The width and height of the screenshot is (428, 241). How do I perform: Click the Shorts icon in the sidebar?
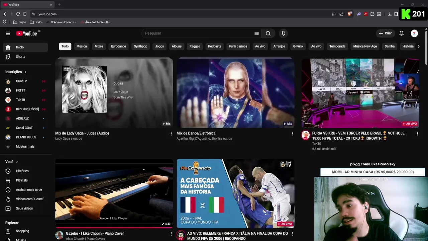8,57
